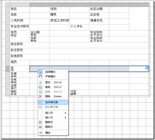Click the delete column icon beside 删除列
Screen dimensions: 155x140
coord(40,122)
